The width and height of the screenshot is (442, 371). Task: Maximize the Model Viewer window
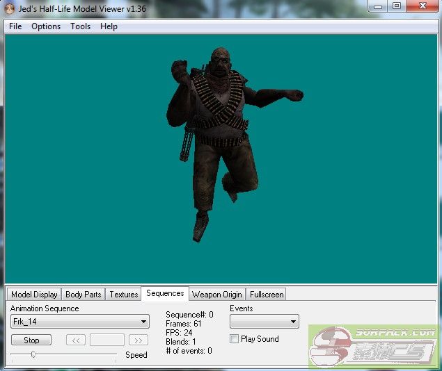pos(397,6)
